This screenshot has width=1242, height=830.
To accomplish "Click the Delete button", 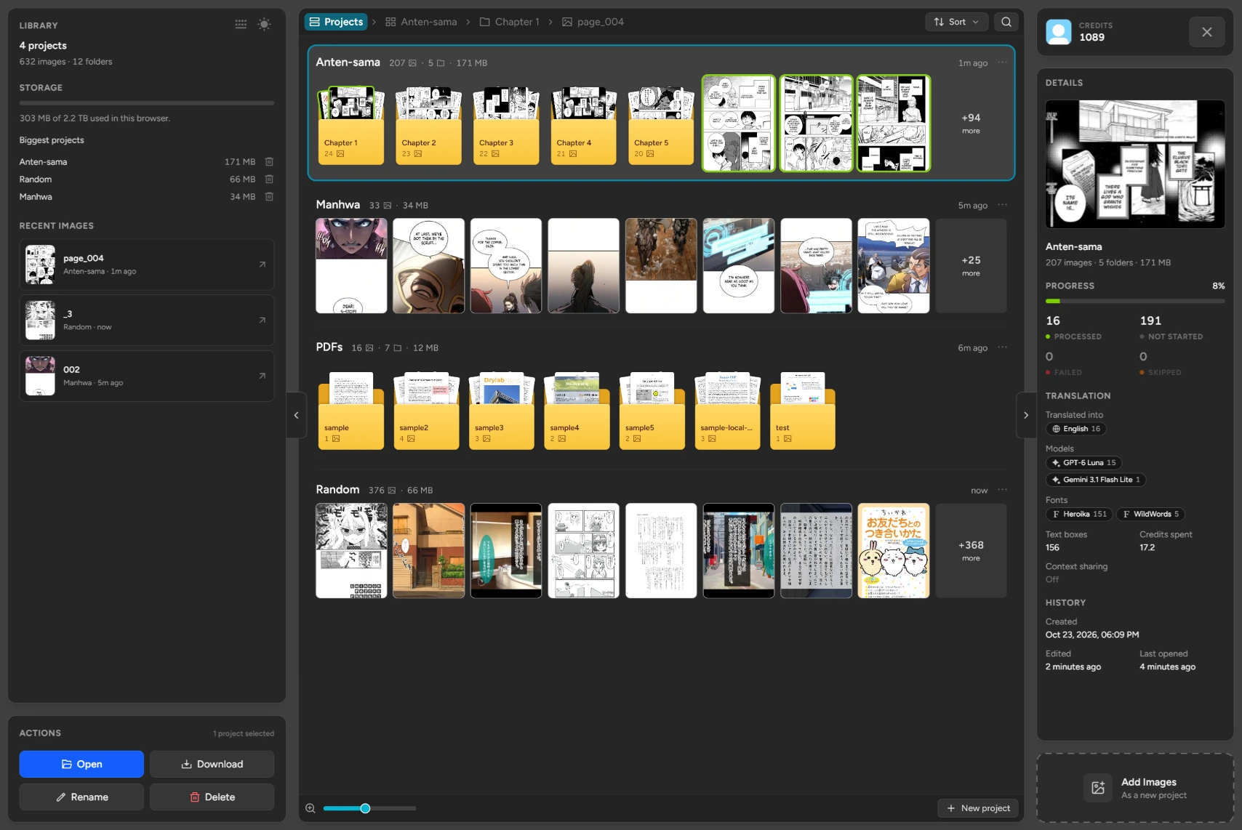I will (212, 797).
